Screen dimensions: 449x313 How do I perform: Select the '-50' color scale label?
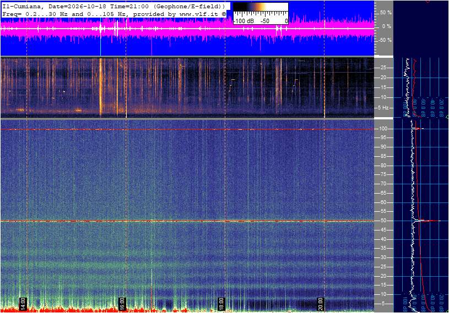tap(265, 21)
